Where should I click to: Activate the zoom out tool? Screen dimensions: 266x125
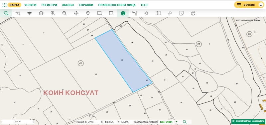click(x=65, y=13)
